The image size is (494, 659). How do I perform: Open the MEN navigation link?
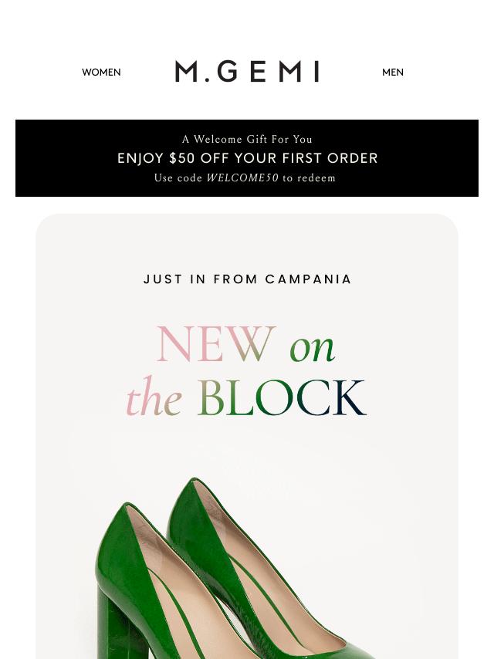pos(393,73)
